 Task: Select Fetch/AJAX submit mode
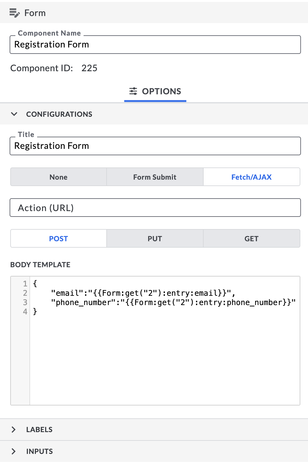coord(252,177)
